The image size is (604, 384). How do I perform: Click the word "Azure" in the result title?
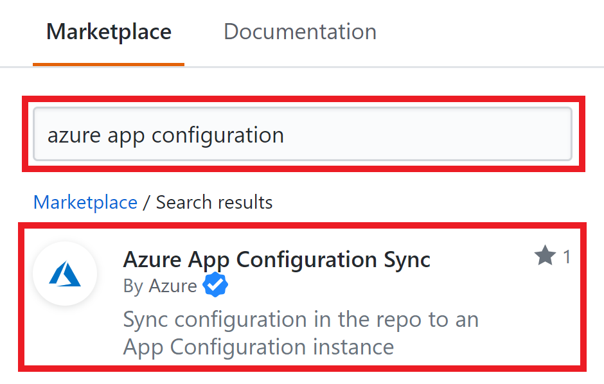(153, 259)
